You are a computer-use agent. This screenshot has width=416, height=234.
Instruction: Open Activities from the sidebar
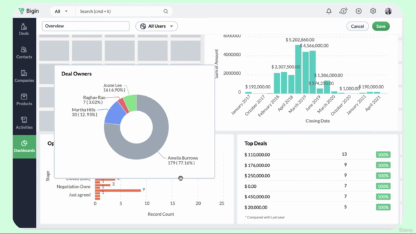pyautogui.click(x=24, y=123)
